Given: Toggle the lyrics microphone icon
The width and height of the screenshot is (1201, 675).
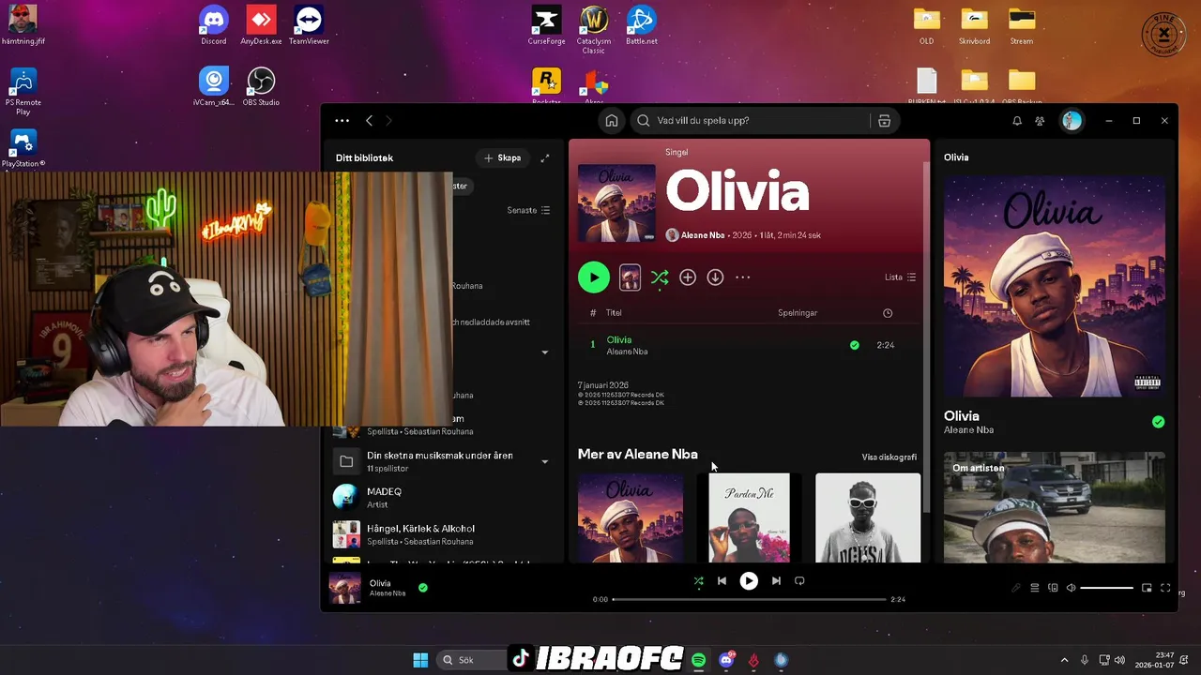Looking at the screenshot, I should click(x=1015, y=588).
